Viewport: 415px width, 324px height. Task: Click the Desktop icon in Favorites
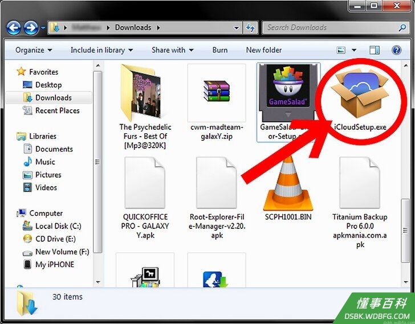[27, 85]
